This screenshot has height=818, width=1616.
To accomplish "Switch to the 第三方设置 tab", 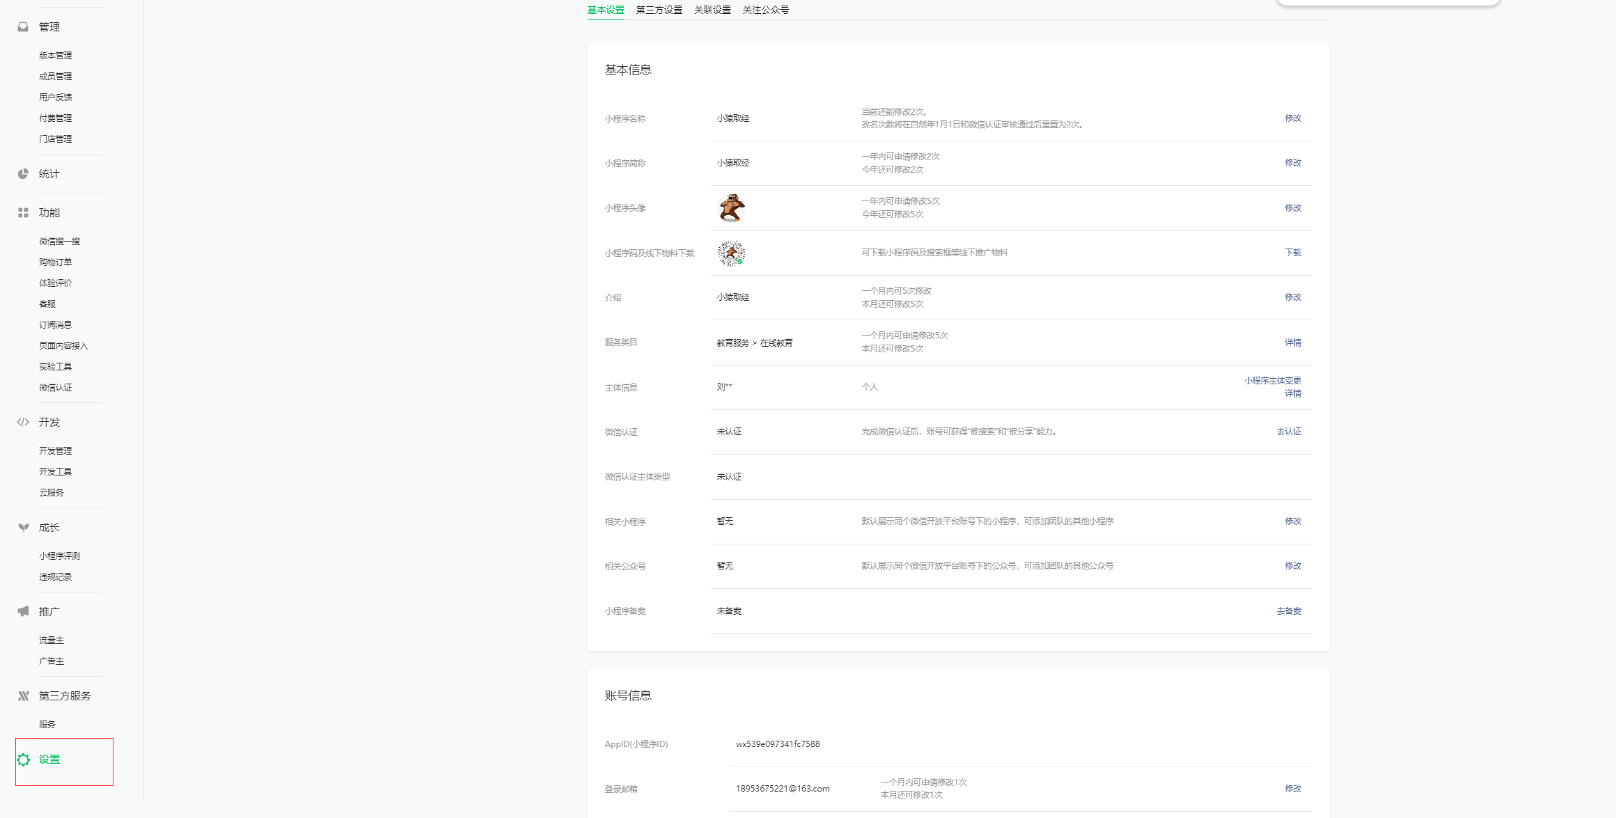I will click(659, 10).
